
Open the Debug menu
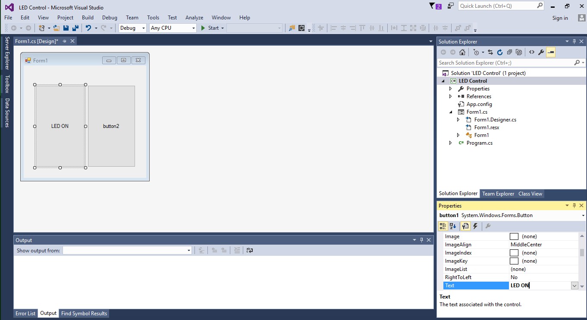click(x=110, y=18)
